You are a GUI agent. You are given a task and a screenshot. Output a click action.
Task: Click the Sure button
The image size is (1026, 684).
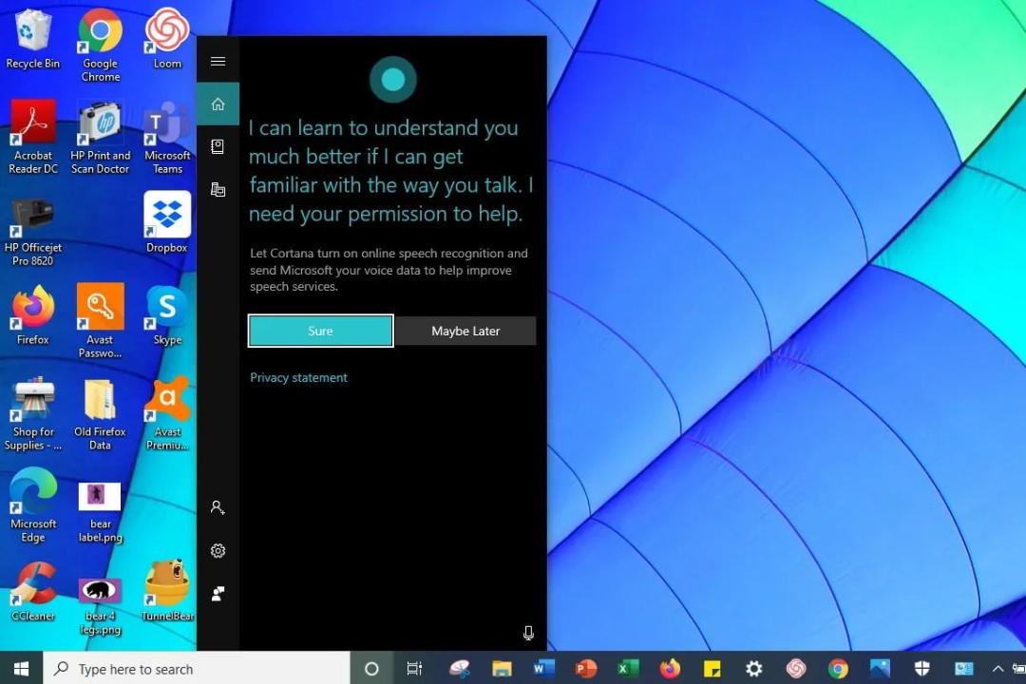[321, 331]
